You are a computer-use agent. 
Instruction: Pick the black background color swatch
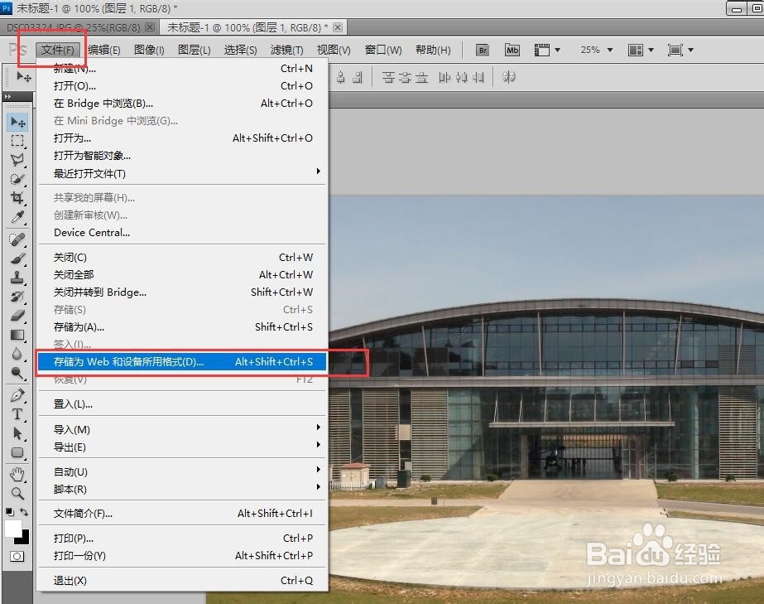(x=24, y=539)
